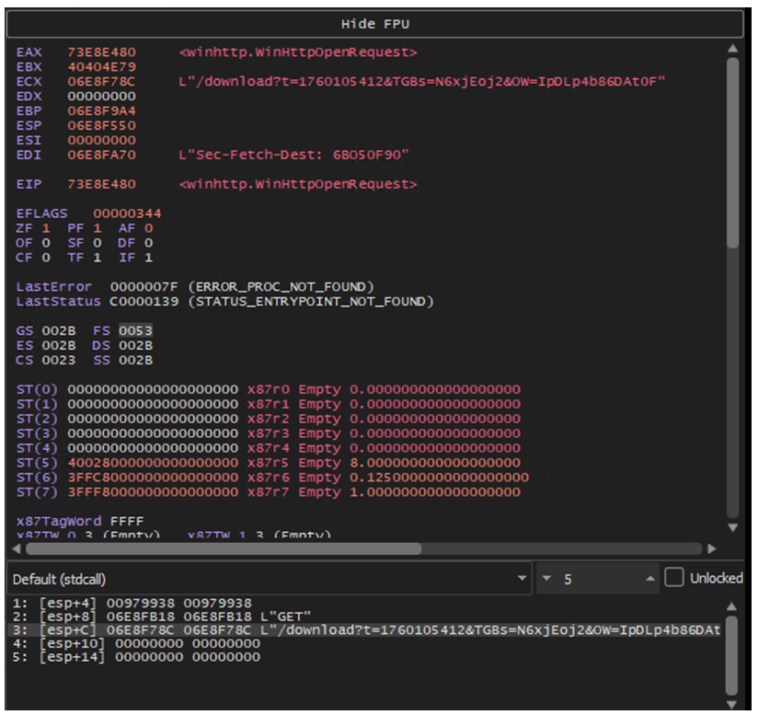Click right arrow of registers horizontal scrollbar
Screen dimensions: 758x715
712,548
